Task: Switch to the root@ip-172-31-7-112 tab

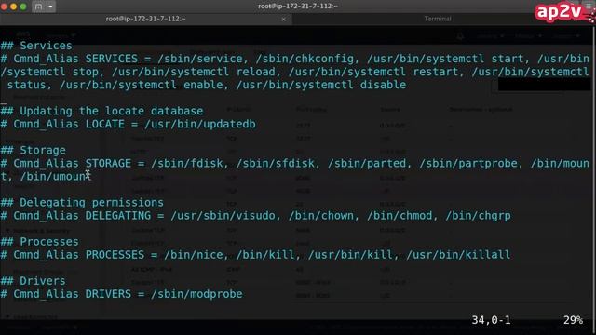Action: (x=145, y=19)
